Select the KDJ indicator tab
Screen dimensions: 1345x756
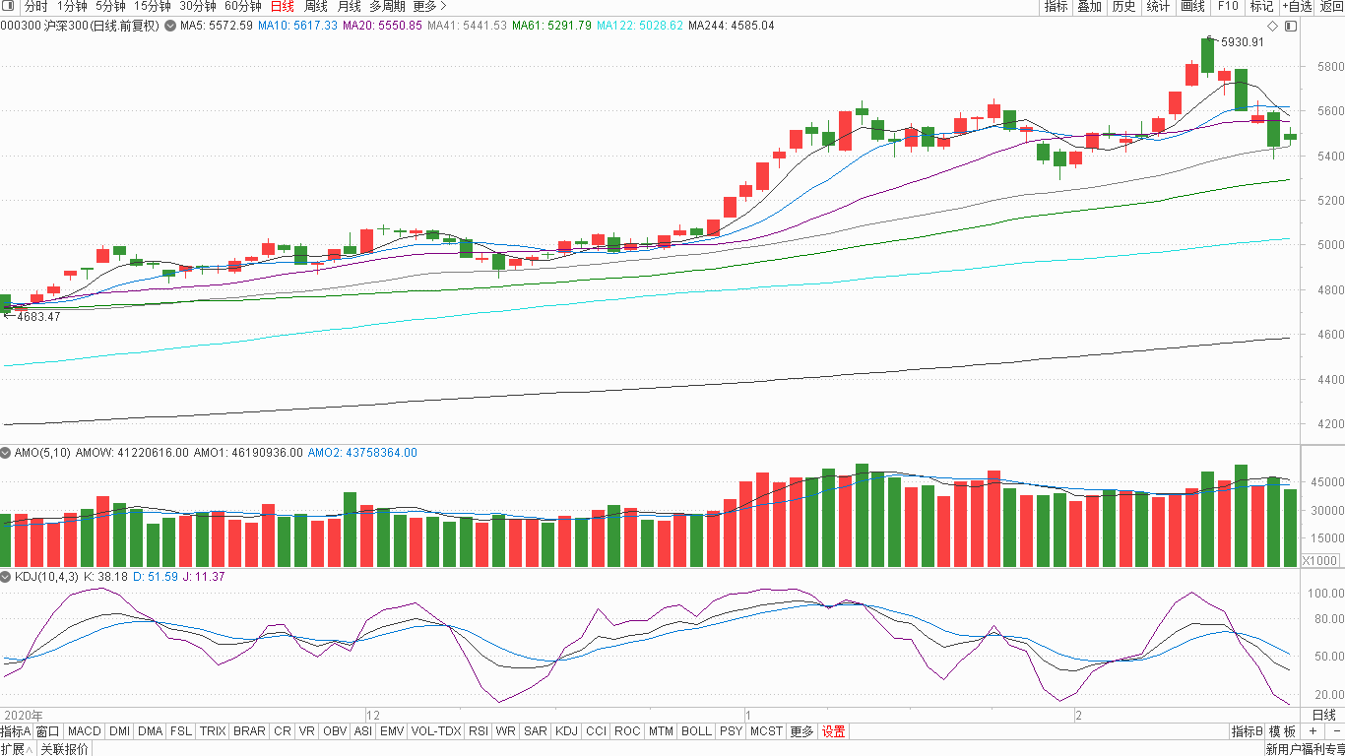(566, 731)
